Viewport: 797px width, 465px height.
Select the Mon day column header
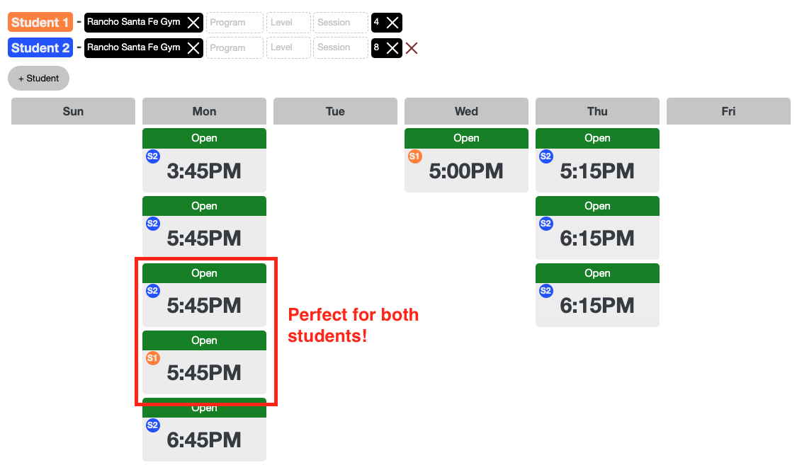[x=204, y=111]
